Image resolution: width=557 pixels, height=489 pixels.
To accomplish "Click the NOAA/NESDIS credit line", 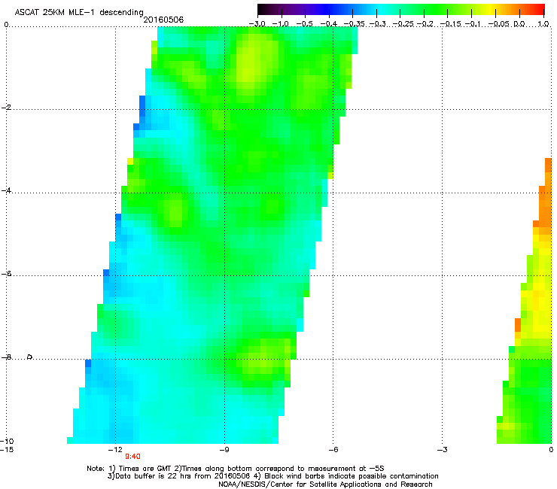I will point(325,484).
